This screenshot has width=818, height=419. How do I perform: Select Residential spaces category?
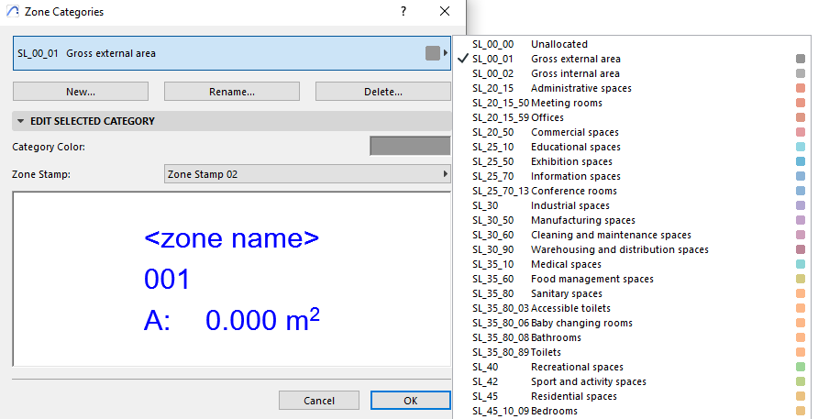[x=632, y=397]
